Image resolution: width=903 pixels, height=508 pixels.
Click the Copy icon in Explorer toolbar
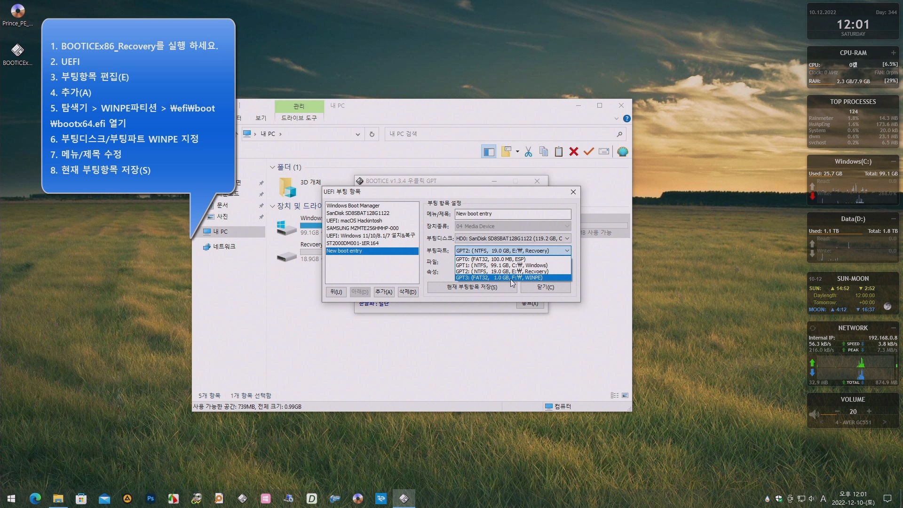click(x=544, y=151)
